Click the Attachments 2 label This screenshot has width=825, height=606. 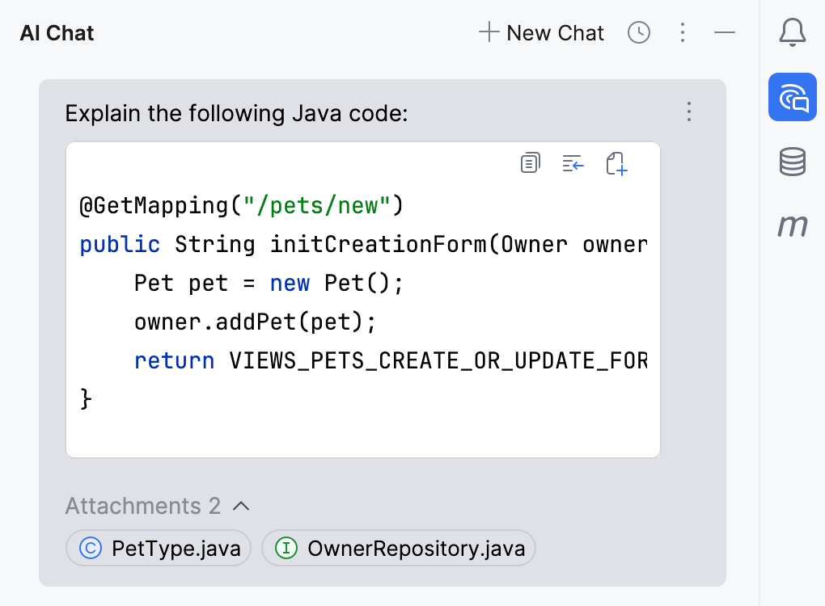click(x=143, y=507)
